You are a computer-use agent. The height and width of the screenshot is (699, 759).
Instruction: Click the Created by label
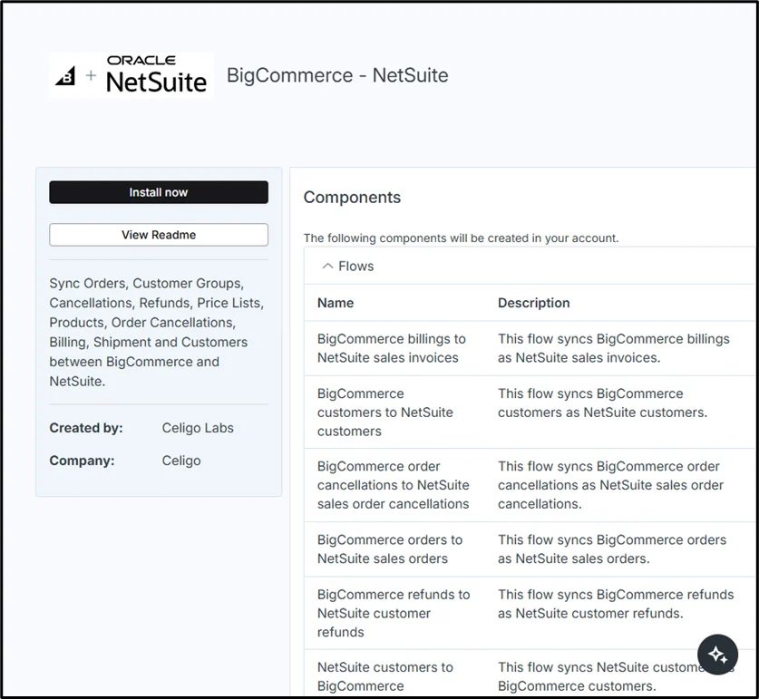pos(86,428)
